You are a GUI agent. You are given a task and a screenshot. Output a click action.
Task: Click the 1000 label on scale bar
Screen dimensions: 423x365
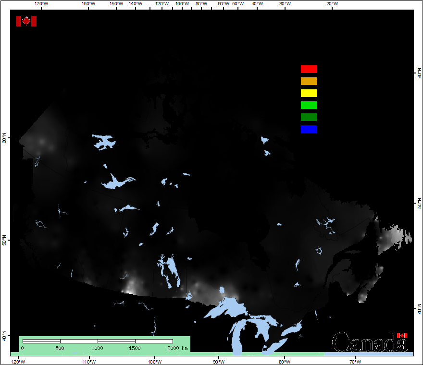pyautogui.click(x=97, y=348)
